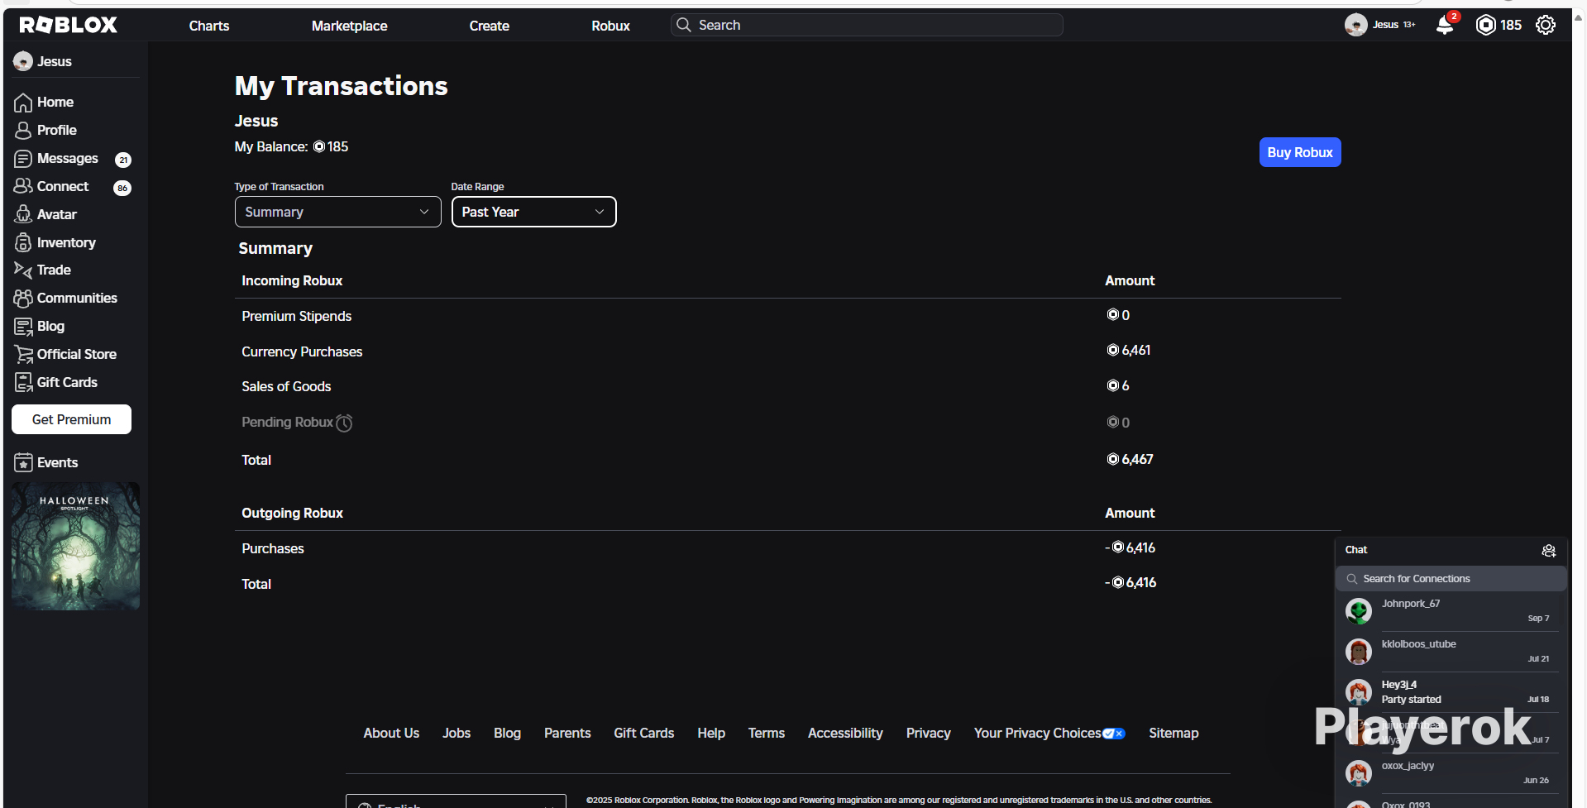The height and width of the screenshot is (808, 1587).
Task: Open the Halloween Spotlight thumbnail
Action: pos(75,546)
